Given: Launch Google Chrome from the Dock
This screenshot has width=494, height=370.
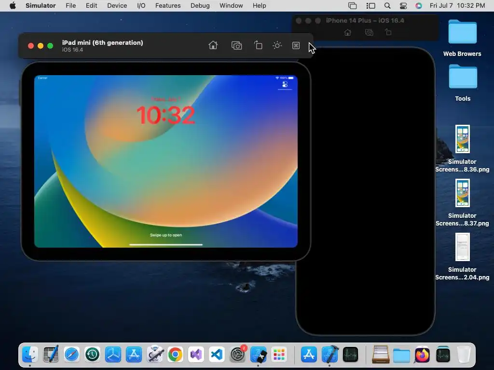Looking at the screenshot, I should (x=175, y=355).
